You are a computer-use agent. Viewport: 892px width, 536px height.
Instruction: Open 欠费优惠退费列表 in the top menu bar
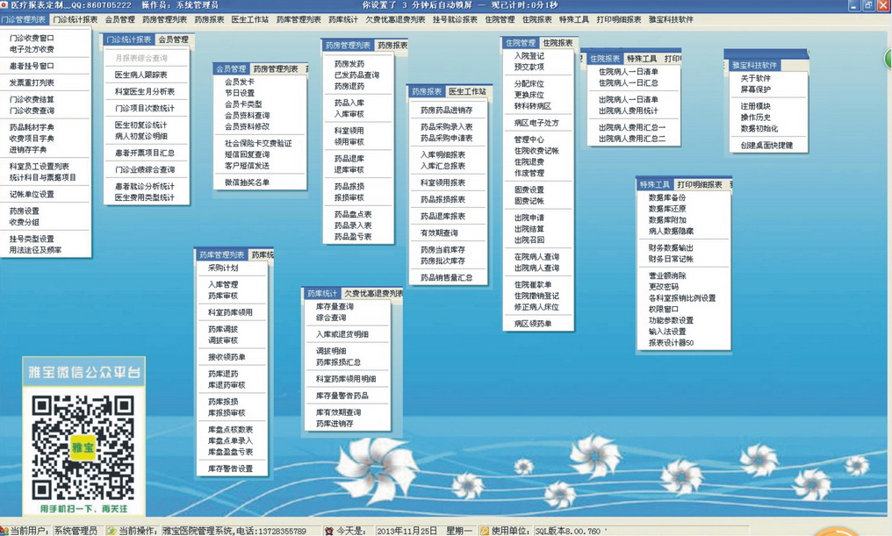395,19
